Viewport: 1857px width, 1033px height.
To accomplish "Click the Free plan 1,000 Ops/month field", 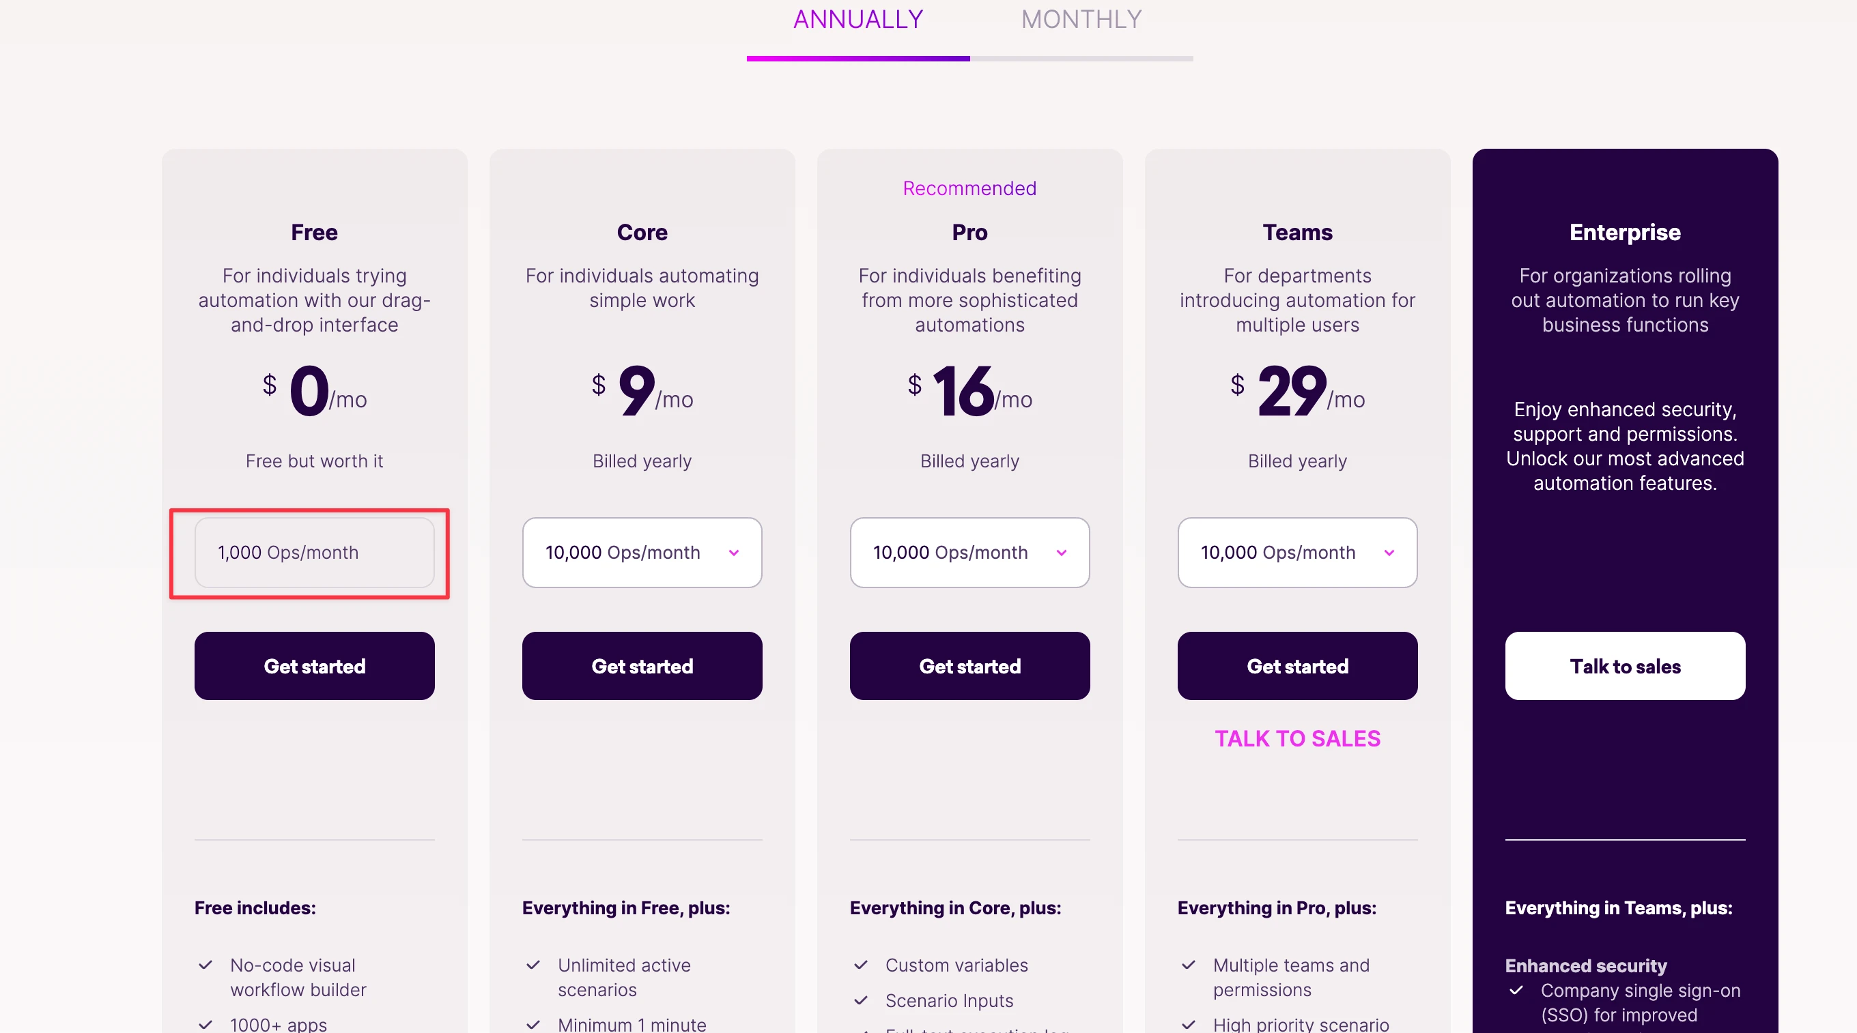I will click(x=314, y=553).
